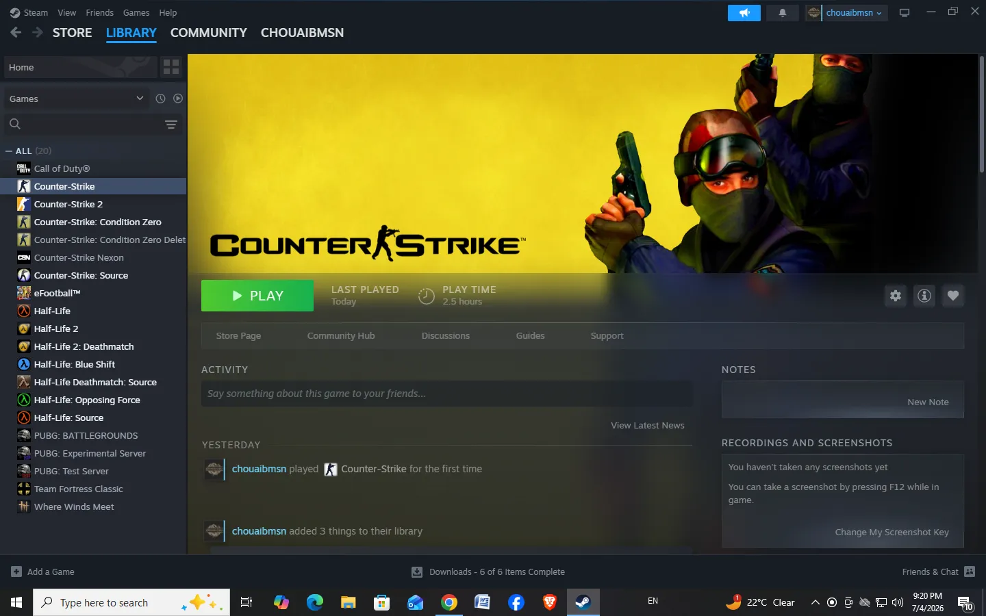Select Call of Duty in library list
Screen dimensions: 986x616
pyautogui.click(x=93, y=168)
